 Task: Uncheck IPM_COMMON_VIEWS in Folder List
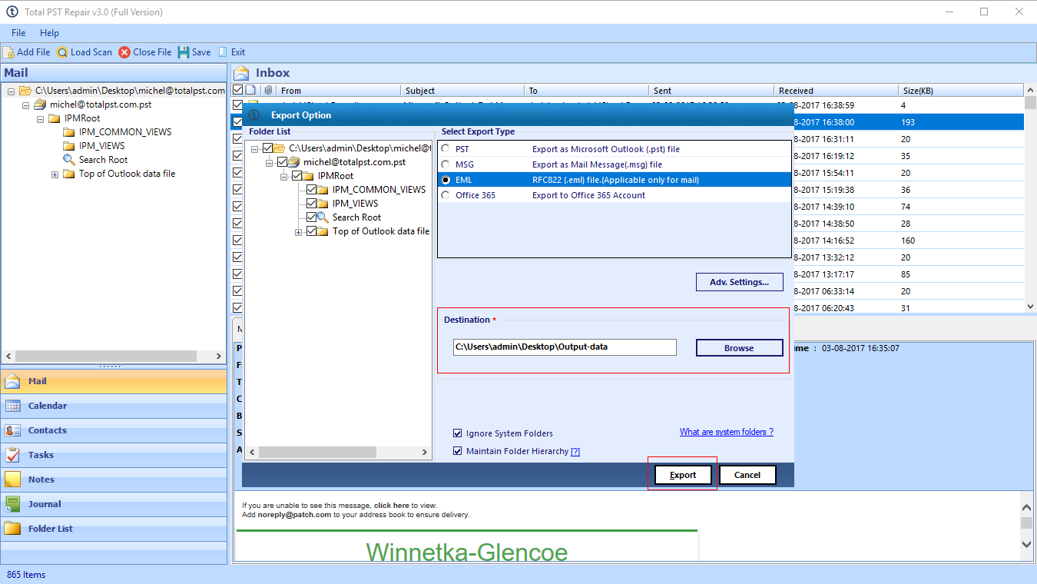pyautogui.click(x=311, y=190)
